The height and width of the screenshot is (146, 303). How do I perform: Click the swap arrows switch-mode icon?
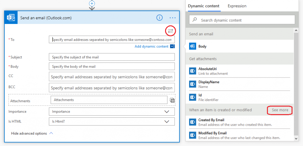[170, 31]
